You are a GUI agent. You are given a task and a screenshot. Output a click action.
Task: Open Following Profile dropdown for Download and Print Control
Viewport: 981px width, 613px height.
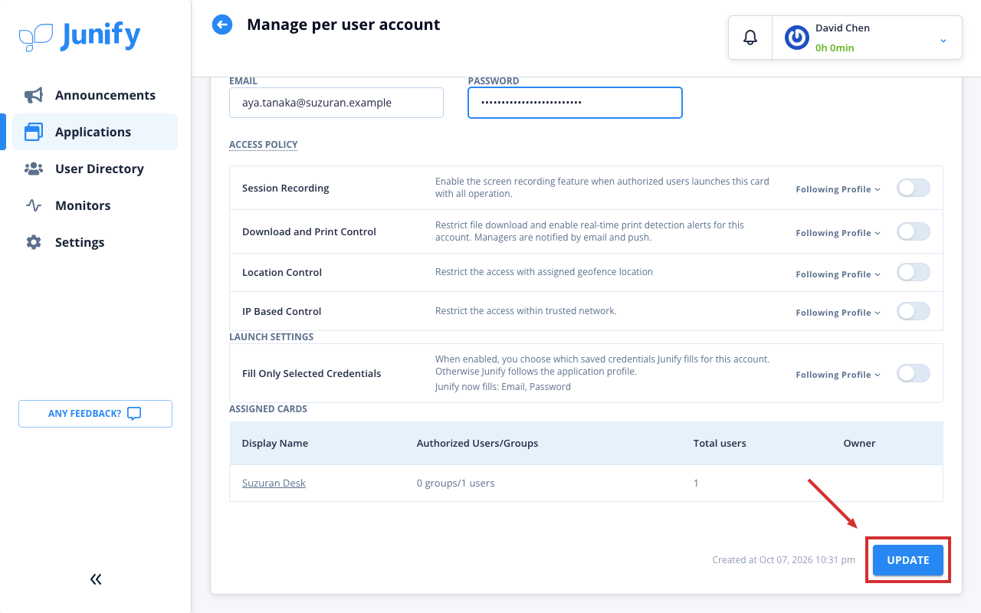[x=838, y=233]
